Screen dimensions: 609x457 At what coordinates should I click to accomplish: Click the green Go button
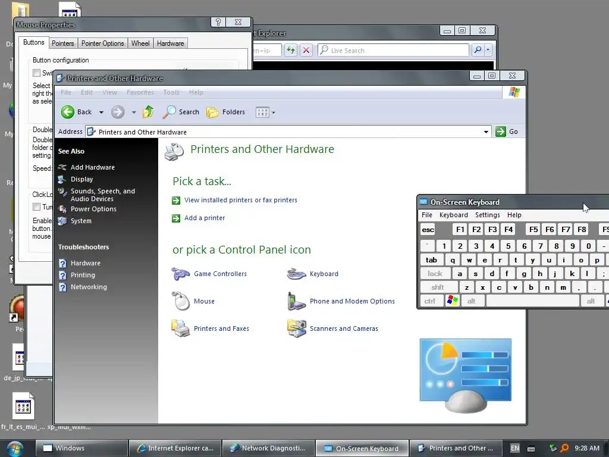[x=507, y=132]
